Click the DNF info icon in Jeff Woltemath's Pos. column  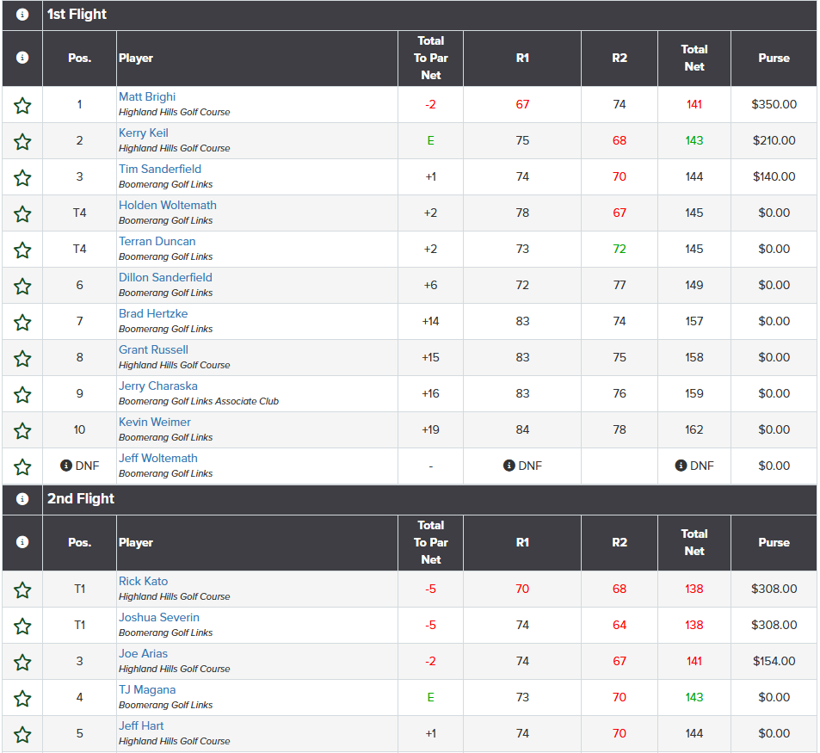(66, 466)
